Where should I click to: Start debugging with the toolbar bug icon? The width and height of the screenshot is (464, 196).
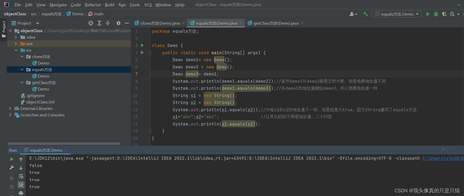pos(436,14)
